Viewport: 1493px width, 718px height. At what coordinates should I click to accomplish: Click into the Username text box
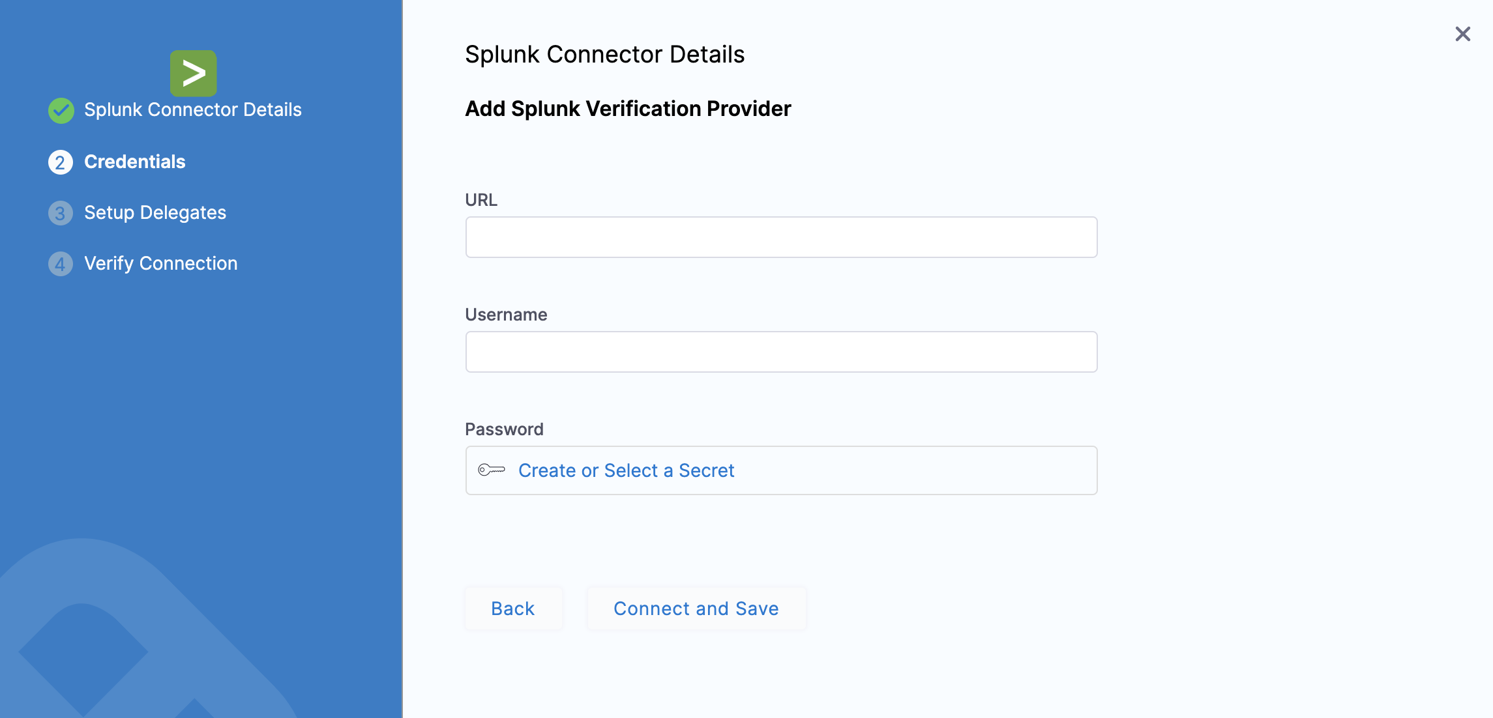[781, 352]
